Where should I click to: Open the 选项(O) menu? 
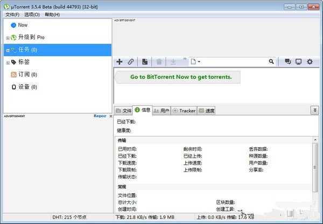click(x=32, y=15)
